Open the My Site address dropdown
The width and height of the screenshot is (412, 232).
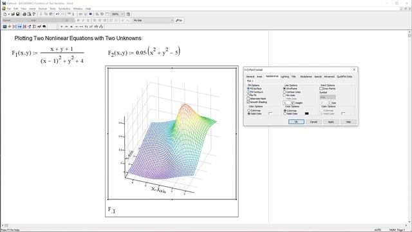point(172,20)
